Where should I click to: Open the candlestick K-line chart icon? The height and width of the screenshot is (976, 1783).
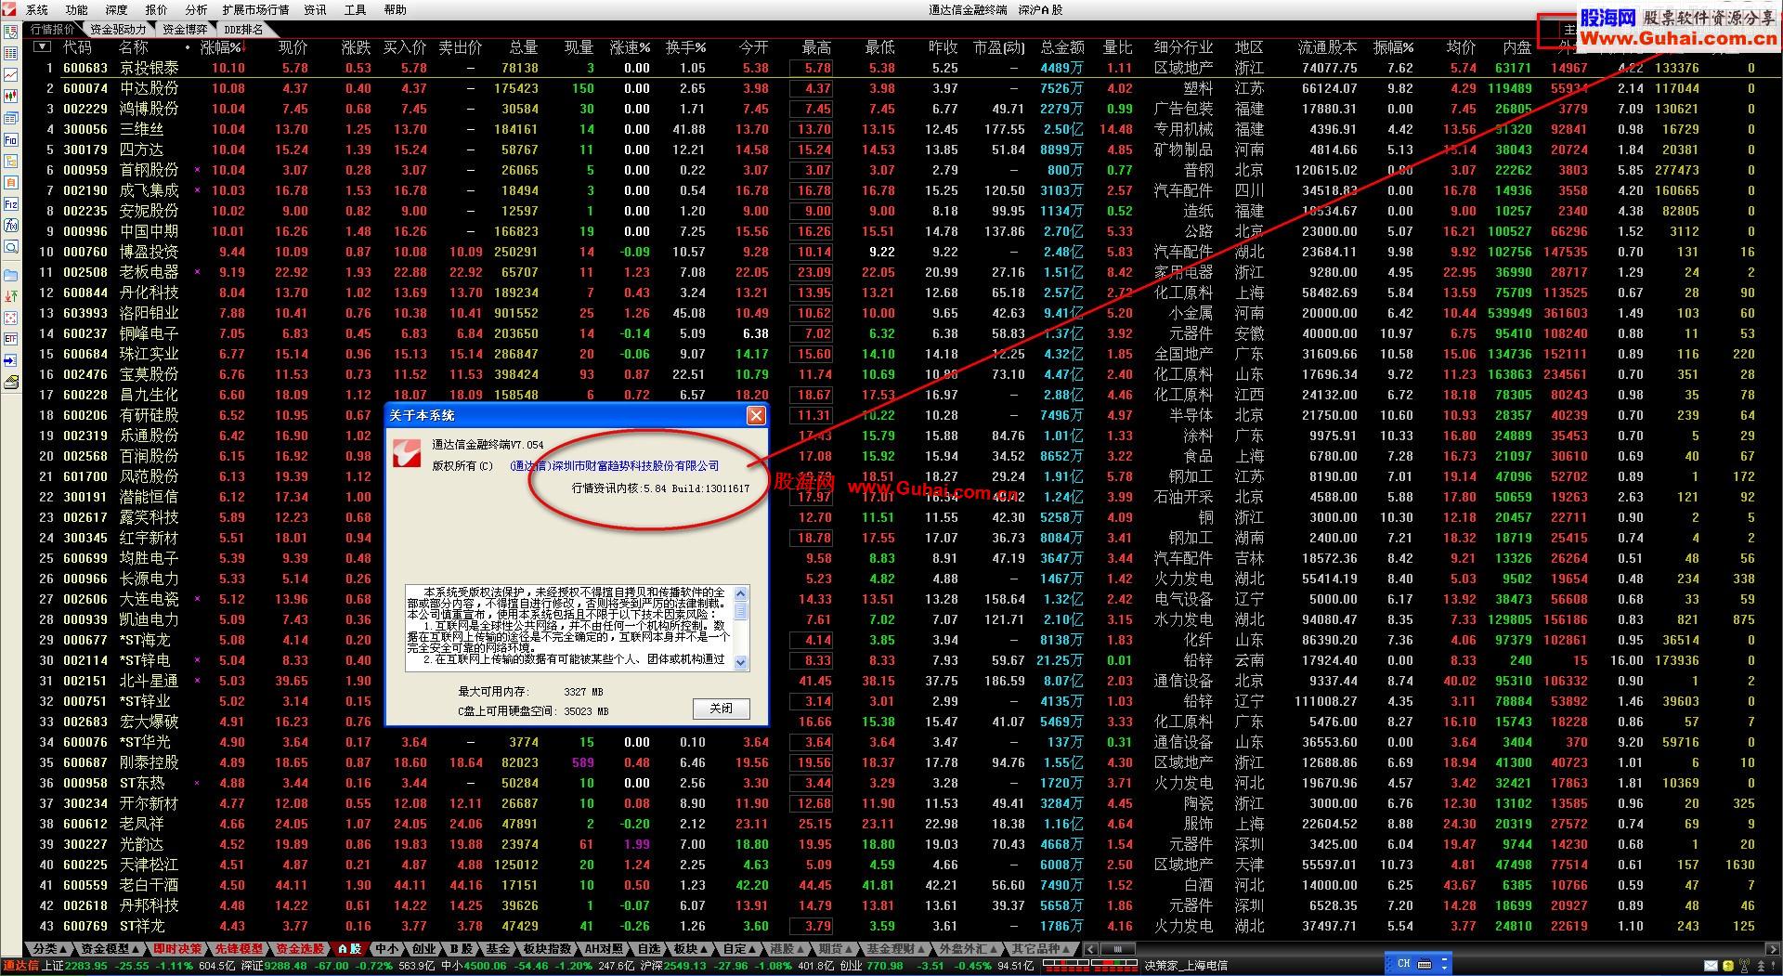(x=11, y=96)
